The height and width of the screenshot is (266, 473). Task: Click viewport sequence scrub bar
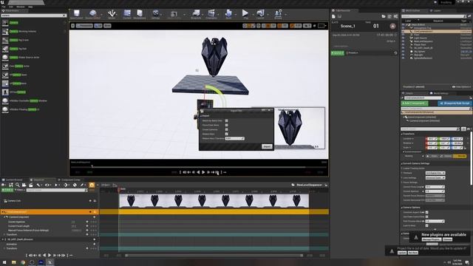[199, 166]
